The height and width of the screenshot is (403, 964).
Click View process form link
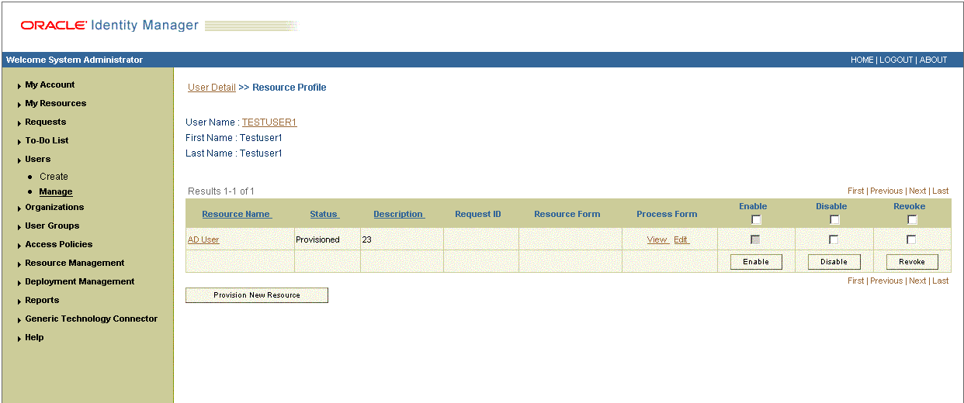[657, 240]
